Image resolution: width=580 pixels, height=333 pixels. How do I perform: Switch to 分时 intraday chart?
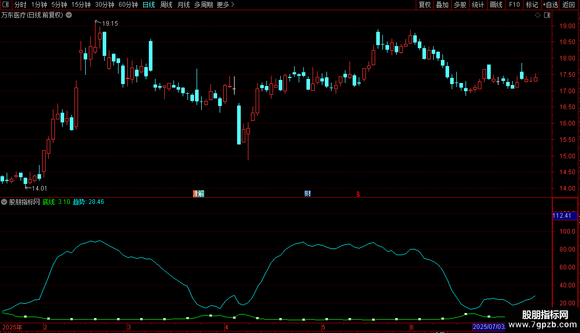pyautogui.click(x=21, y=5)
